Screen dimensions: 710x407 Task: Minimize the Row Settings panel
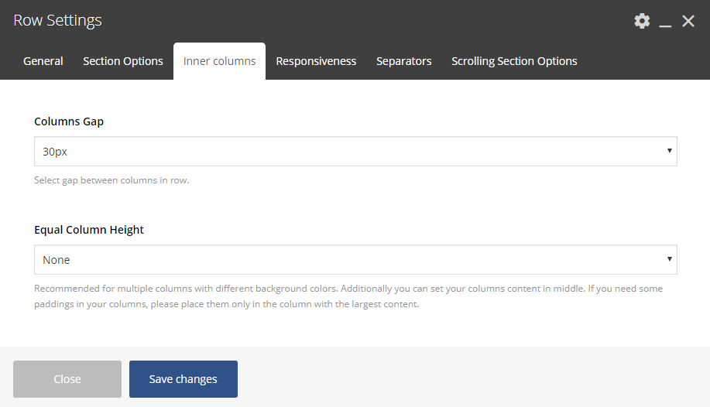click(x=665, y=22)
